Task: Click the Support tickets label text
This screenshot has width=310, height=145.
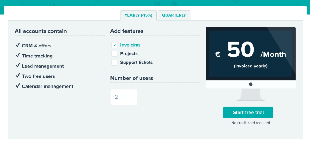Action: (137, 63)
